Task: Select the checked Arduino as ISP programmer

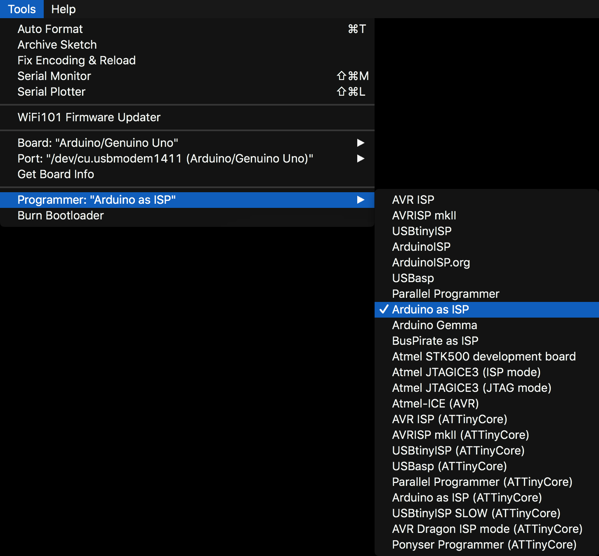Action: 430,309
